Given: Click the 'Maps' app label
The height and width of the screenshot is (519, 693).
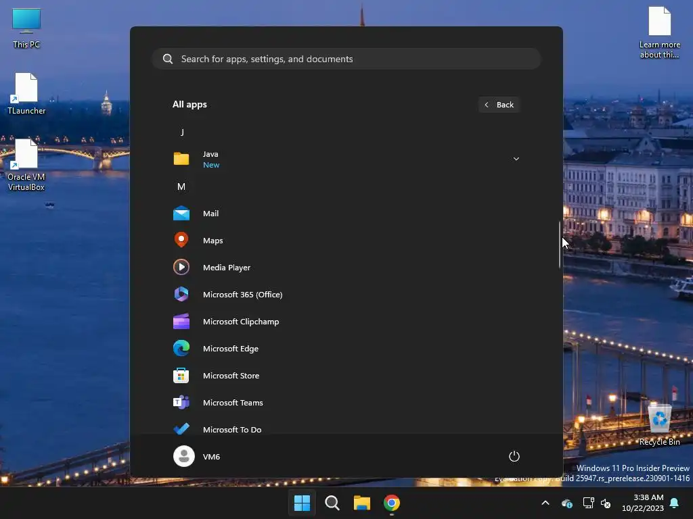Looking at the screenshot, I should (x=213, y=241).
